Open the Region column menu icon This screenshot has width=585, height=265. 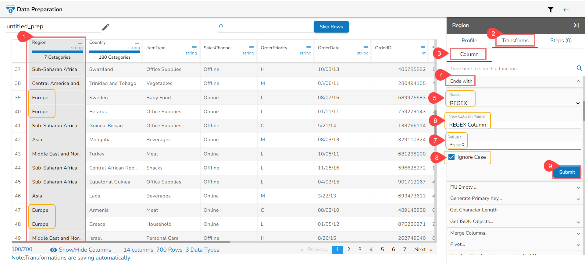click(80, 42)
